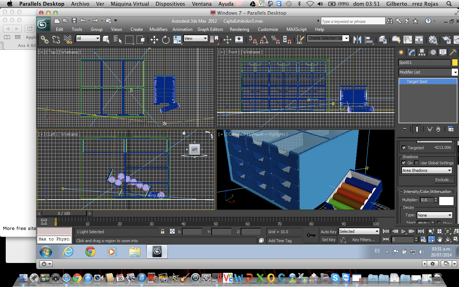
Task: Activate Bind to Space Warp tool
Action: coord(68,39)
